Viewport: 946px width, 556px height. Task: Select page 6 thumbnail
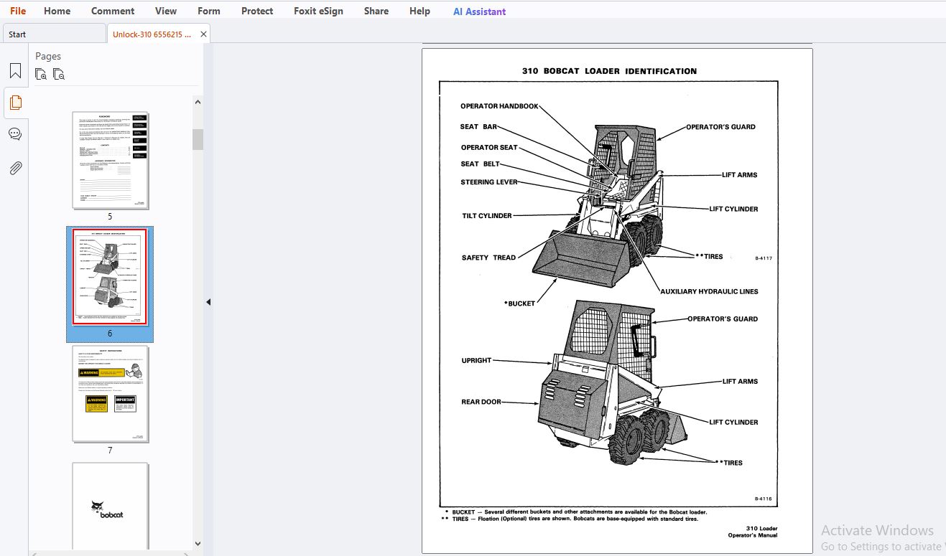[x=110, y=277]
